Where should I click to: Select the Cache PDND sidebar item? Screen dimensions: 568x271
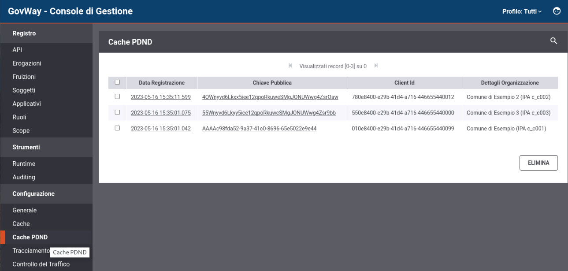tap(46, 238)
